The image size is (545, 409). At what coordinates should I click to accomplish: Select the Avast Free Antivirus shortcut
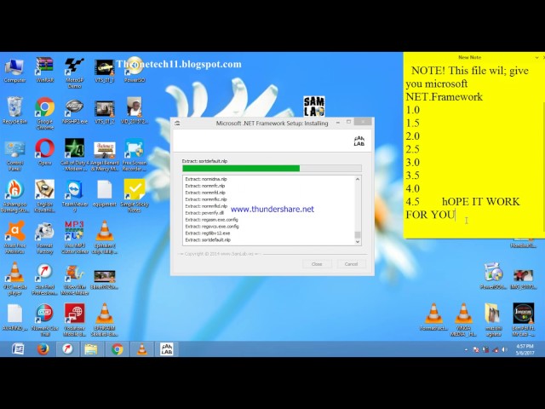14,237
